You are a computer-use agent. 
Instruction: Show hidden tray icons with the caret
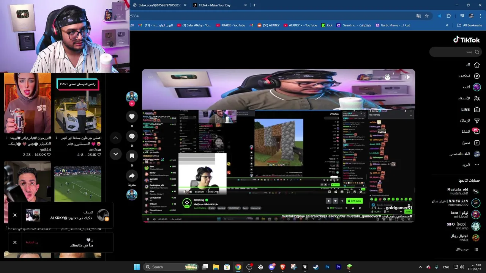420,267
